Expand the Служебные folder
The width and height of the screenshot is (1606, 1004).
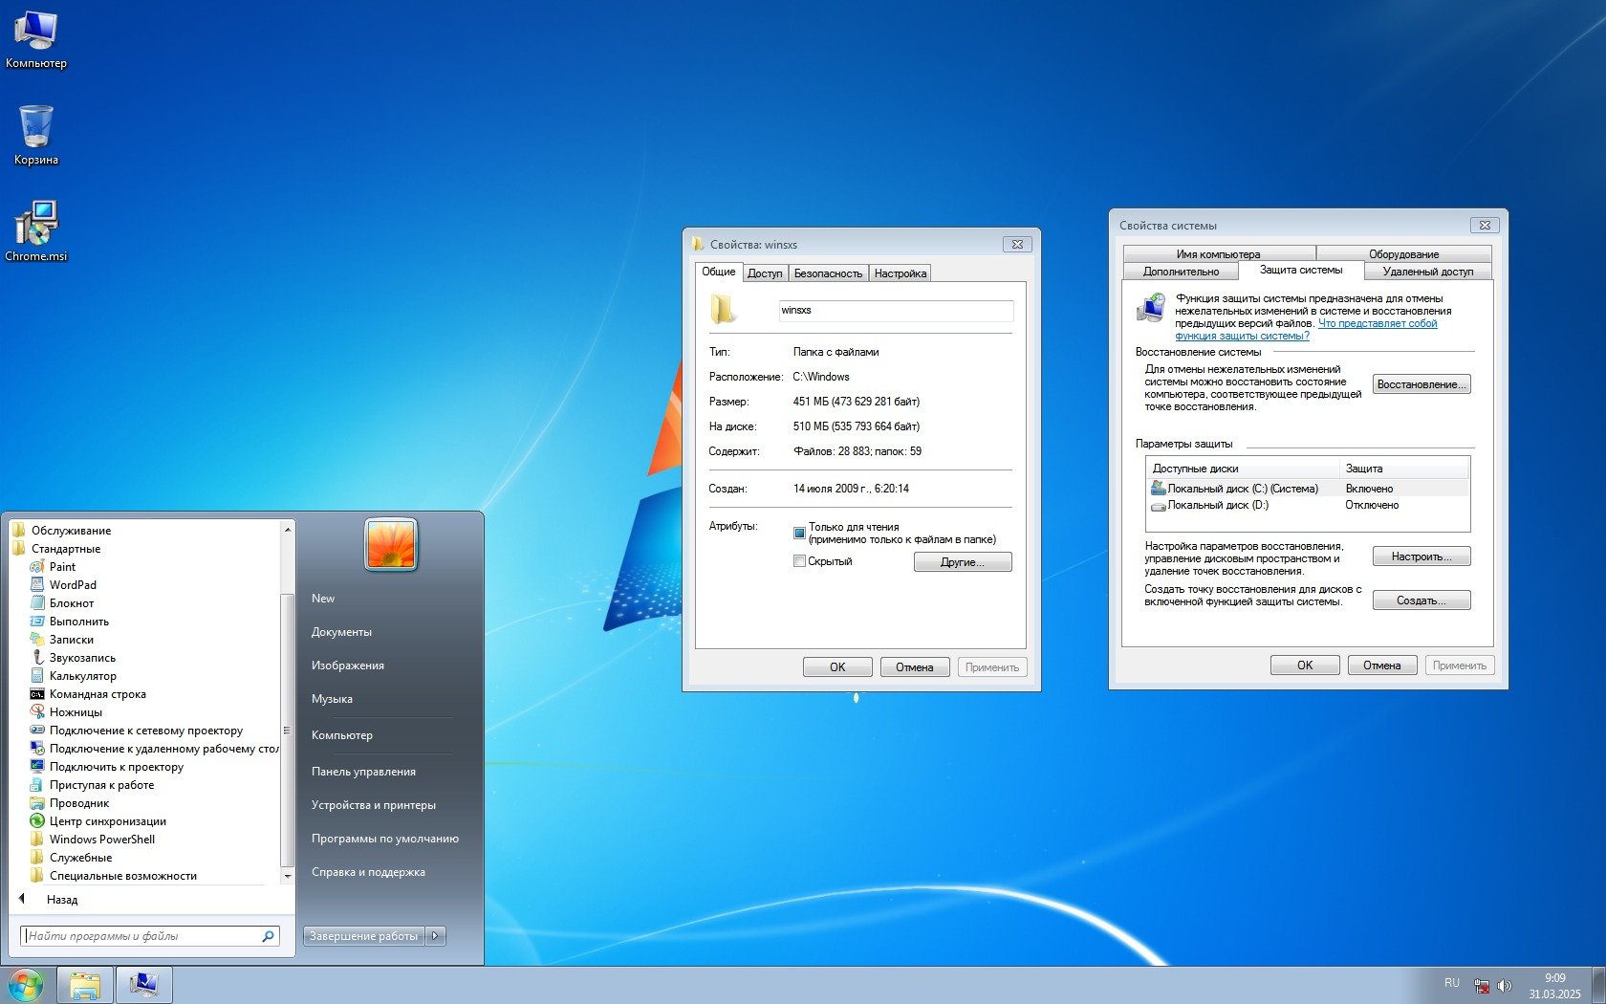pyautogui.click(x=80, y=858)
